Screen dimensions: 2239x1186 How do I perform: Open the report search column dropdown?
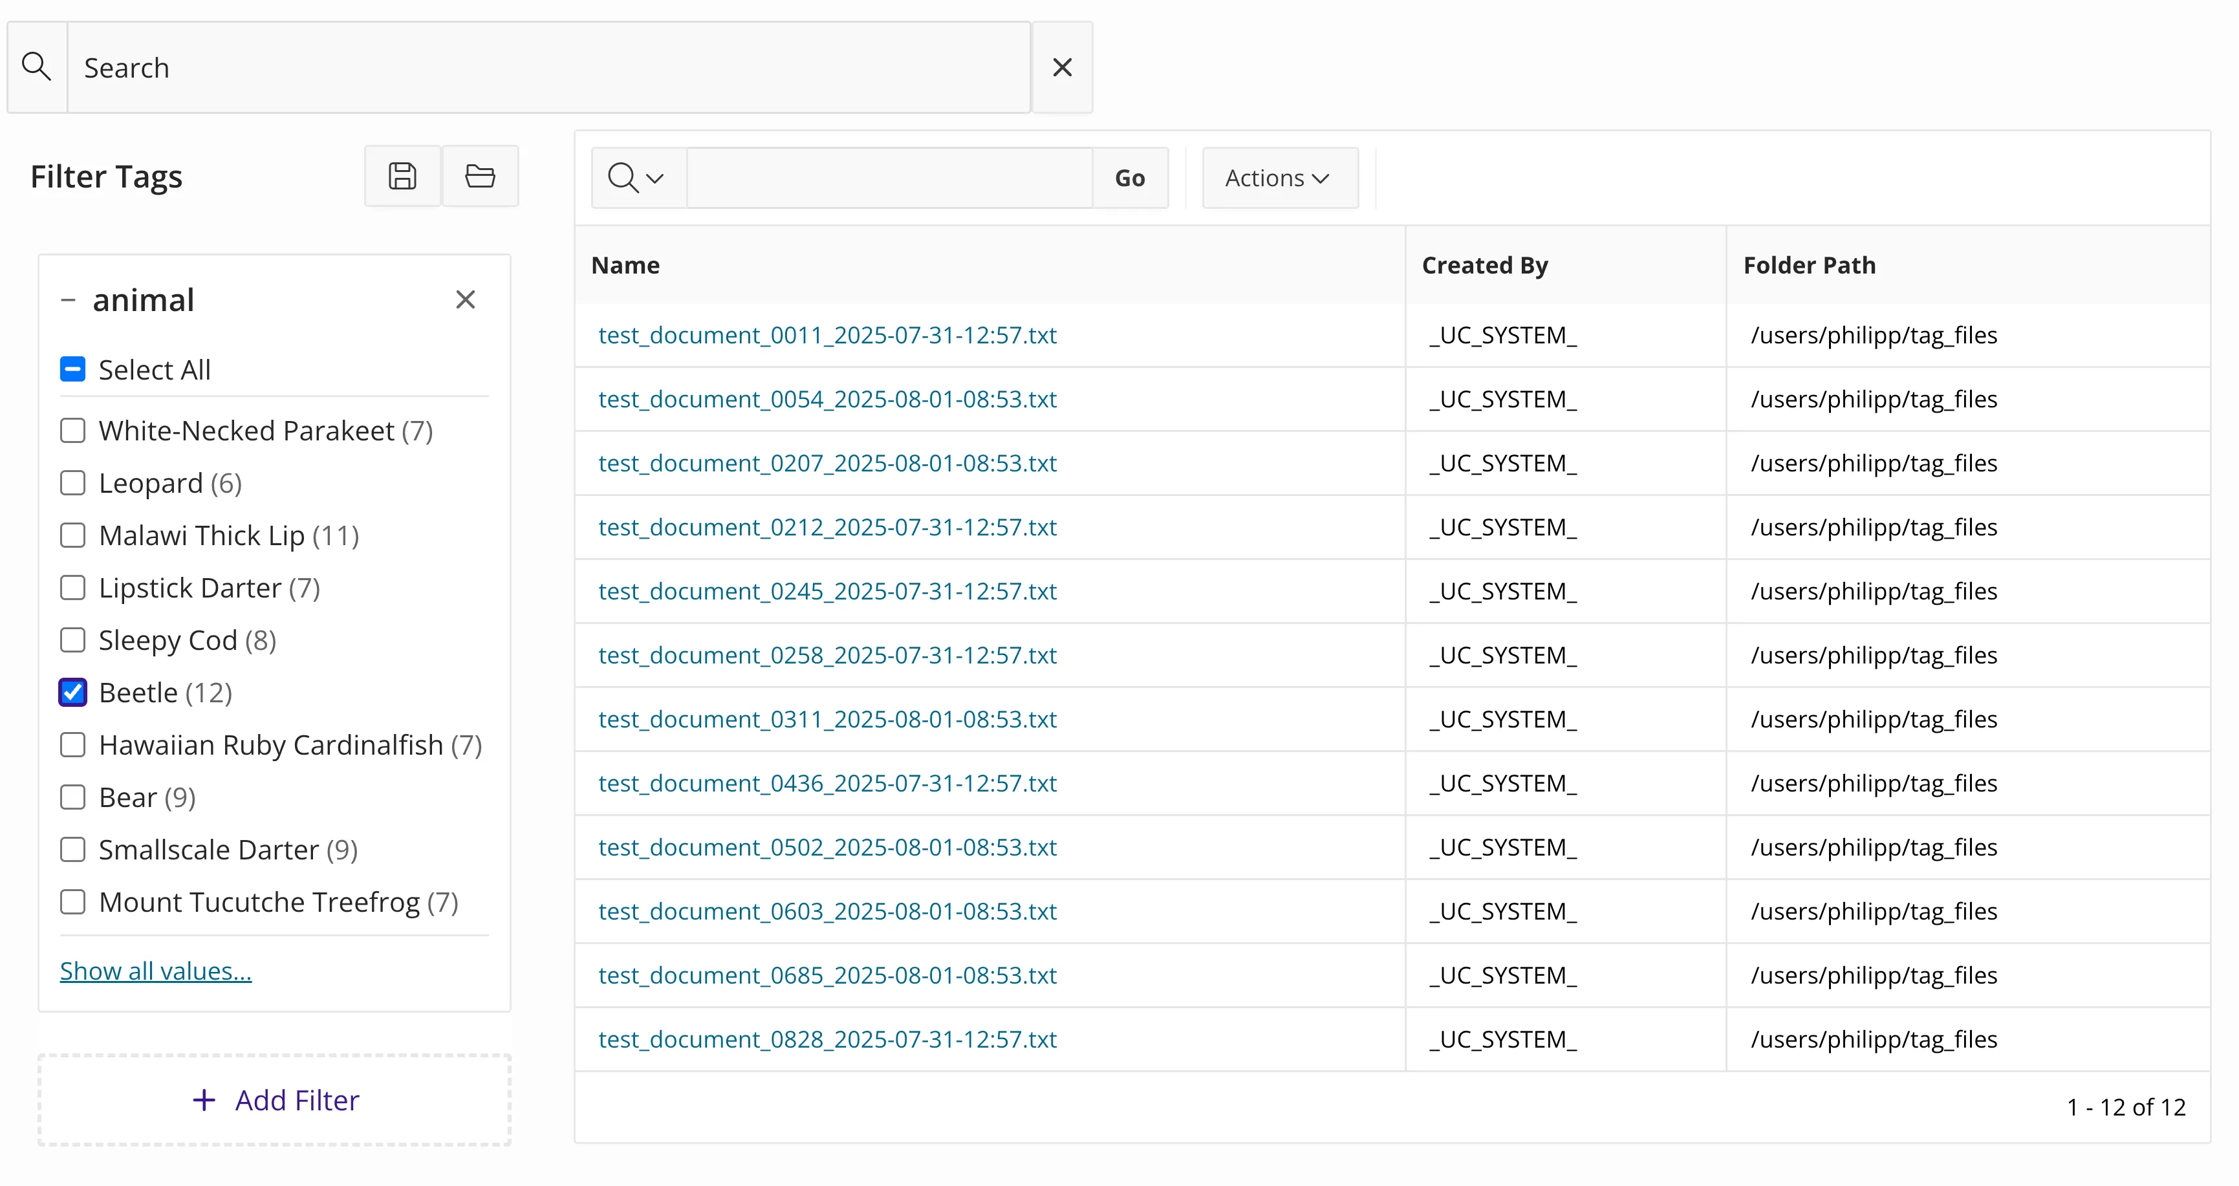637,178
